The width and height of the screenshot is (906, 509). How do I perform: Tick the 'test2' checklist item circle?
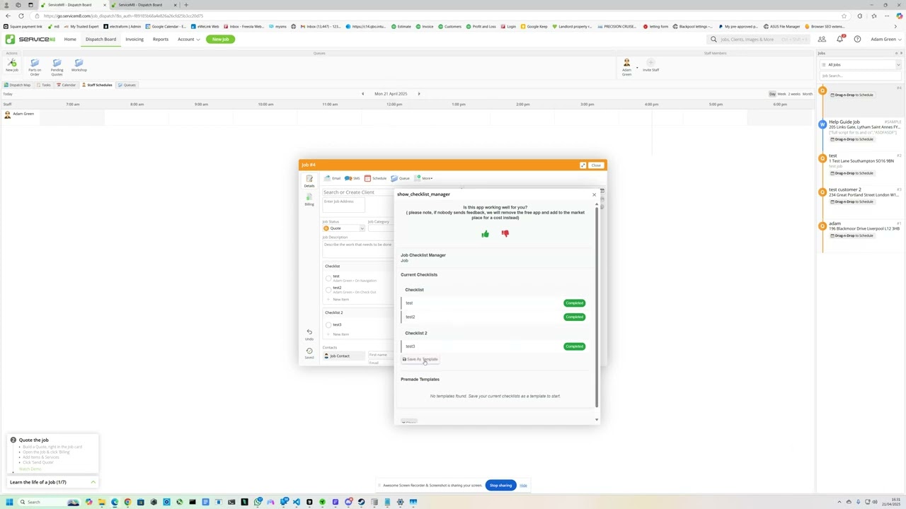click(328, 289)
